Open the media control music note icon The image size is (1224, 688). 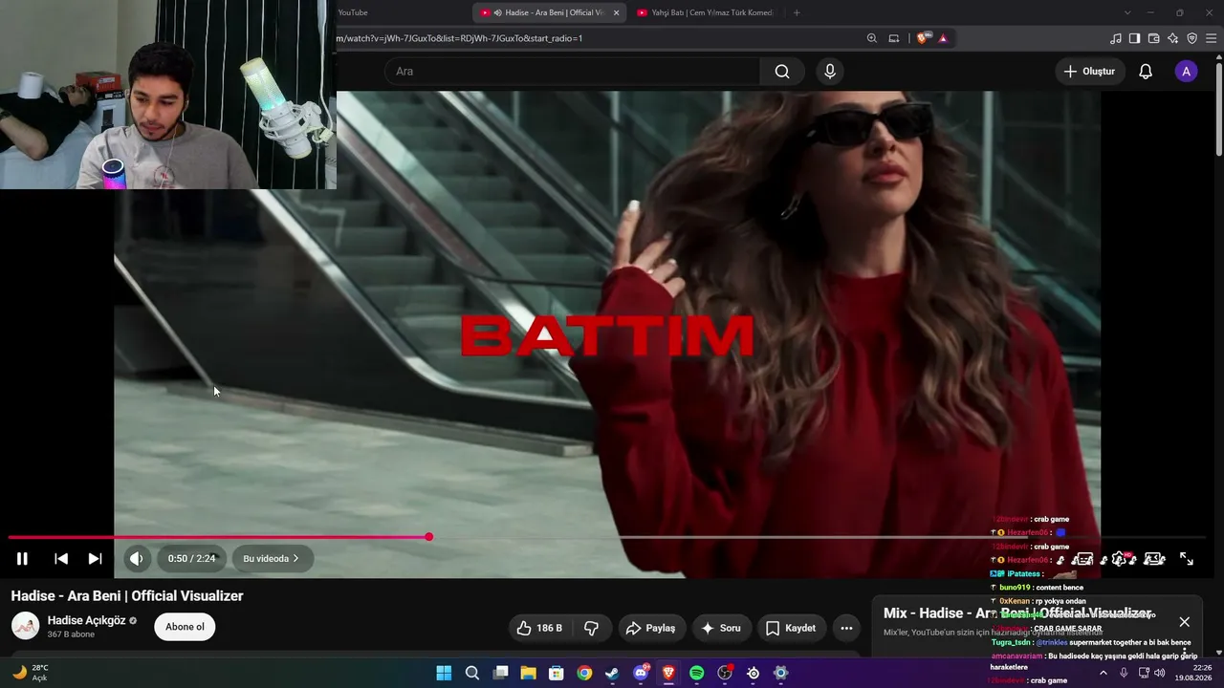click(1116, 38)
